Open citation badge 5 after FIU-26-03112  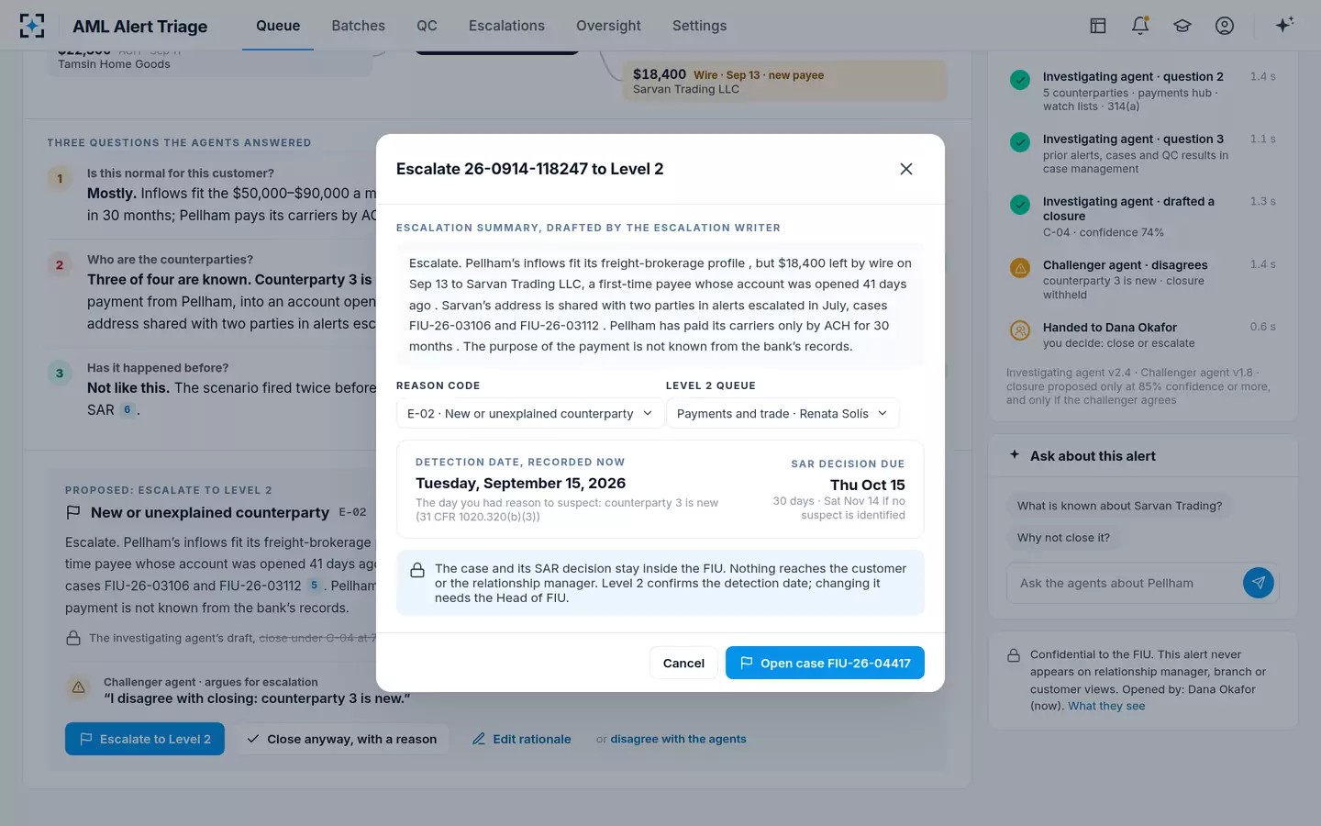click(314, 586)
